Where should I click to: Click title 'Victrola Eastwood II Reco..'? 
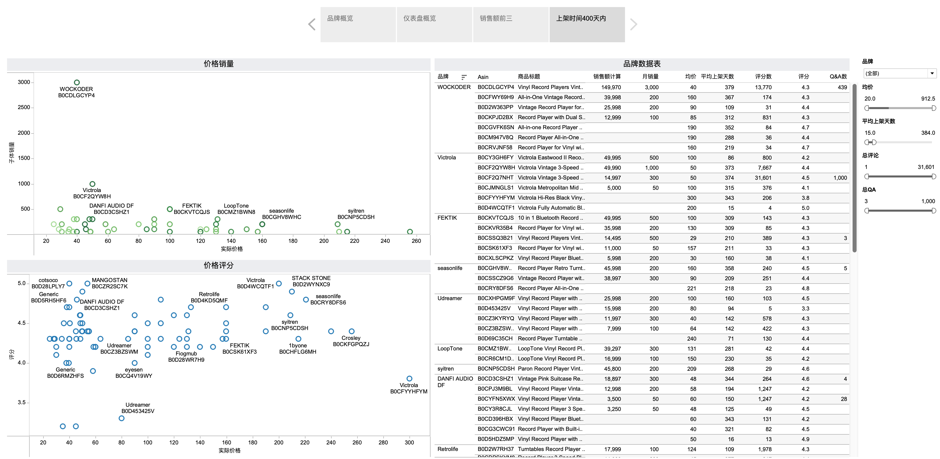(x=551, y=158)
